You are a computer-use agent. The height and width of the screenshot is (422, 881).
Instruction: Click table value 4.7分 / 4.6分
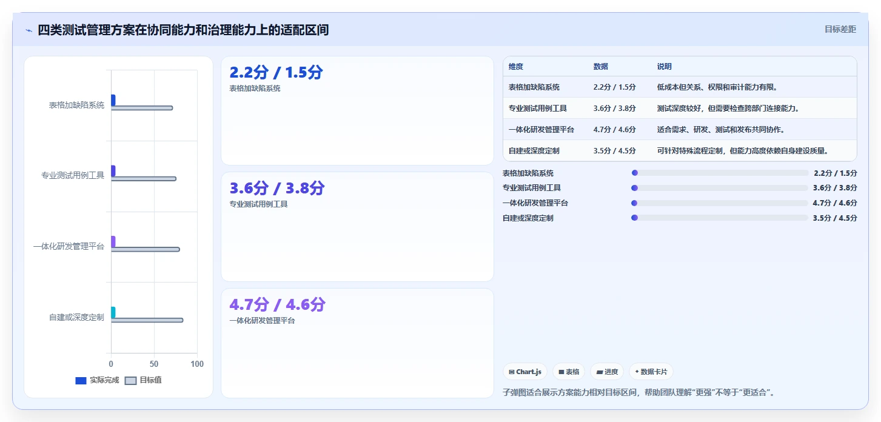point(615,130)
